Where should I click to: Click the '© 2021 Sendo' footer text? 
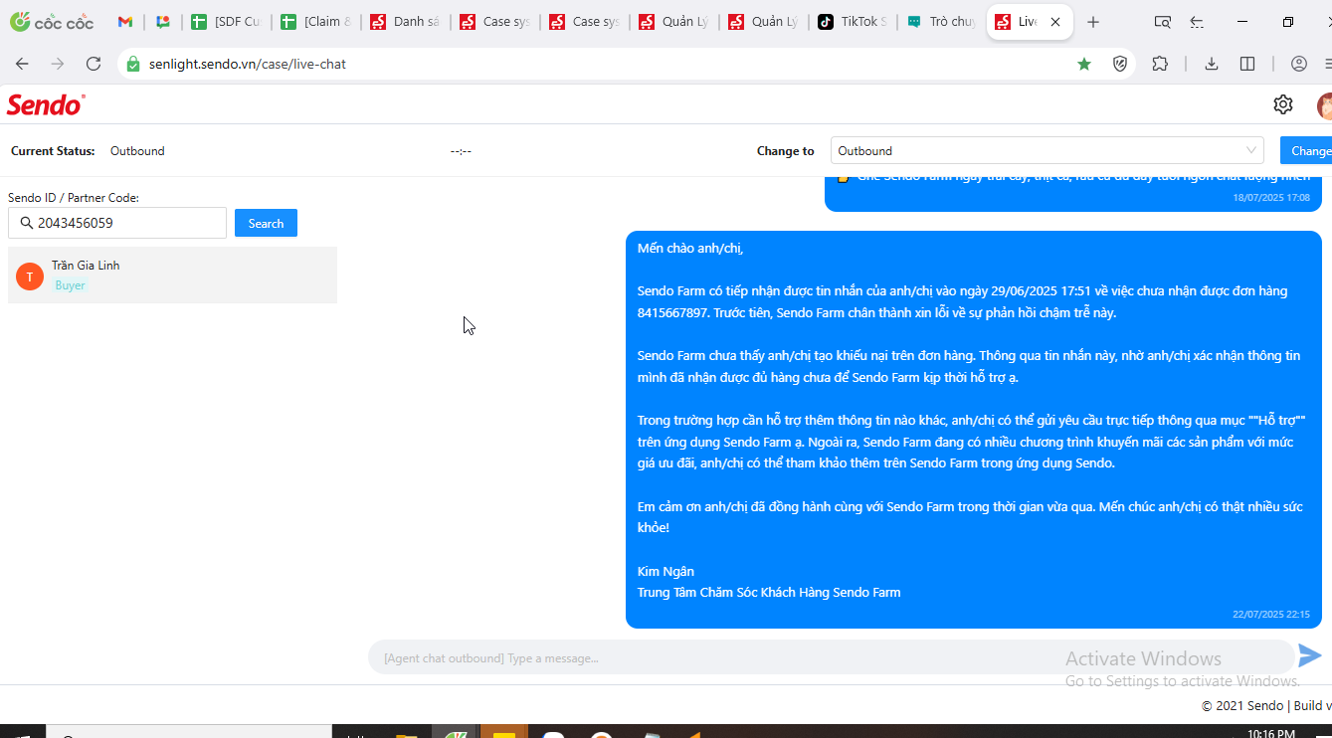(x=1242, y=705)
